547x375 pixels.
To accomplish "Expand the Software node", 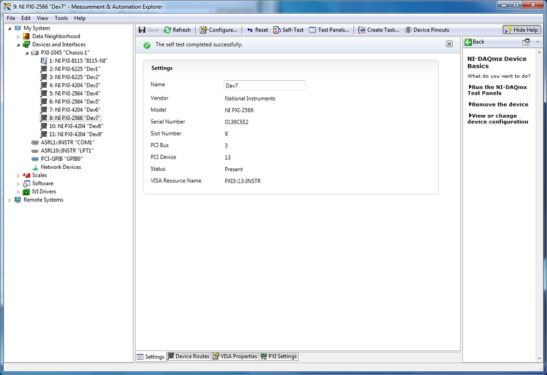I will coord(18,184).
